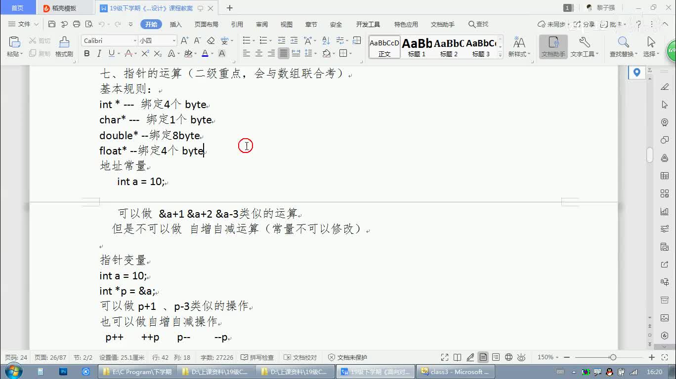Image resolution: width=676 pixels, height=379 pixels.
Task: Open the 审阅 ribbon tab
Action: click(x=262, y=24)
